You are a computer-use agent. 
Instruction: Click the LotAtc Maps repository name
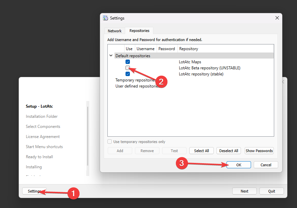190,62
